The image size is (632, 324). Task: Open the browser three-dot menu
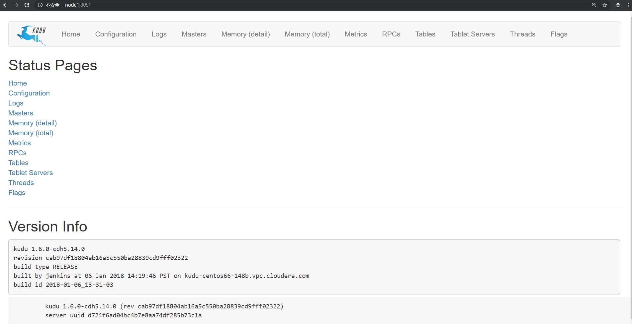coord(629,5)
